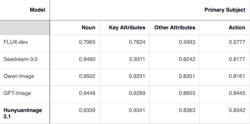Select the Key Attributes column header

tap(127, 28)
